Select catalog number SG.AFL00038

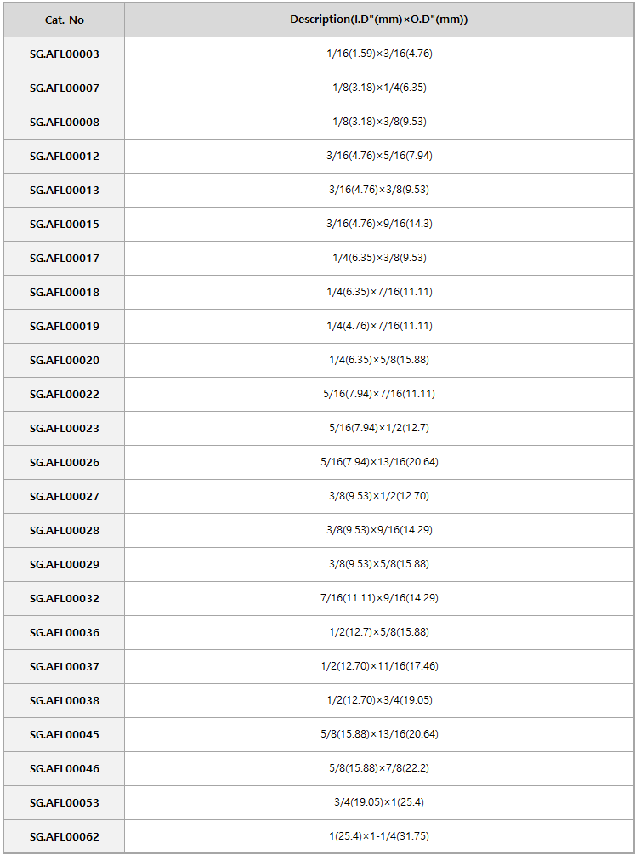(65, 701)
